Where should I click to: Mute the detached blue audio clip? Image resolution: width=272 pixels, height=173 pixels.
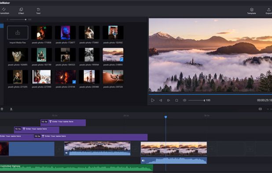point(143,161)
